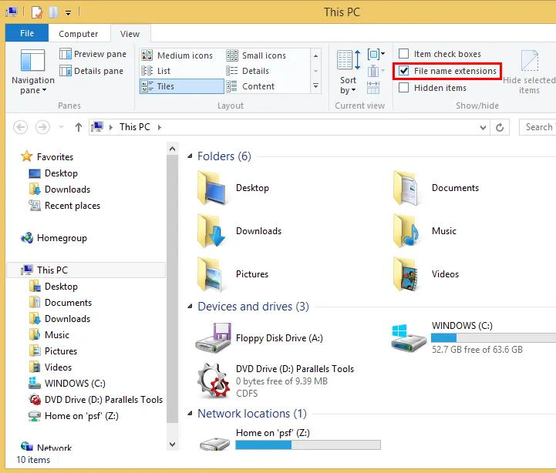Screen dimensions: 556x473
Task: Open the Sort by menu
Action: (x=349, y=72)
